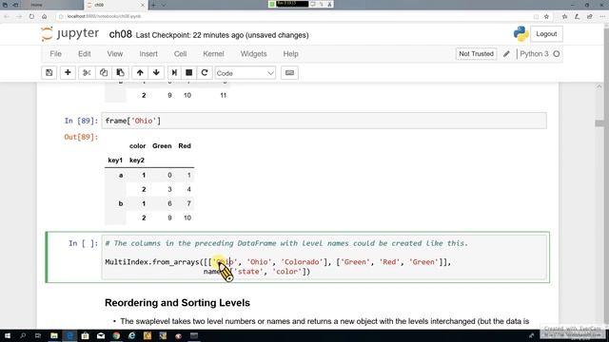
Task: Open Mail app from taskbar
Action: 101,335
